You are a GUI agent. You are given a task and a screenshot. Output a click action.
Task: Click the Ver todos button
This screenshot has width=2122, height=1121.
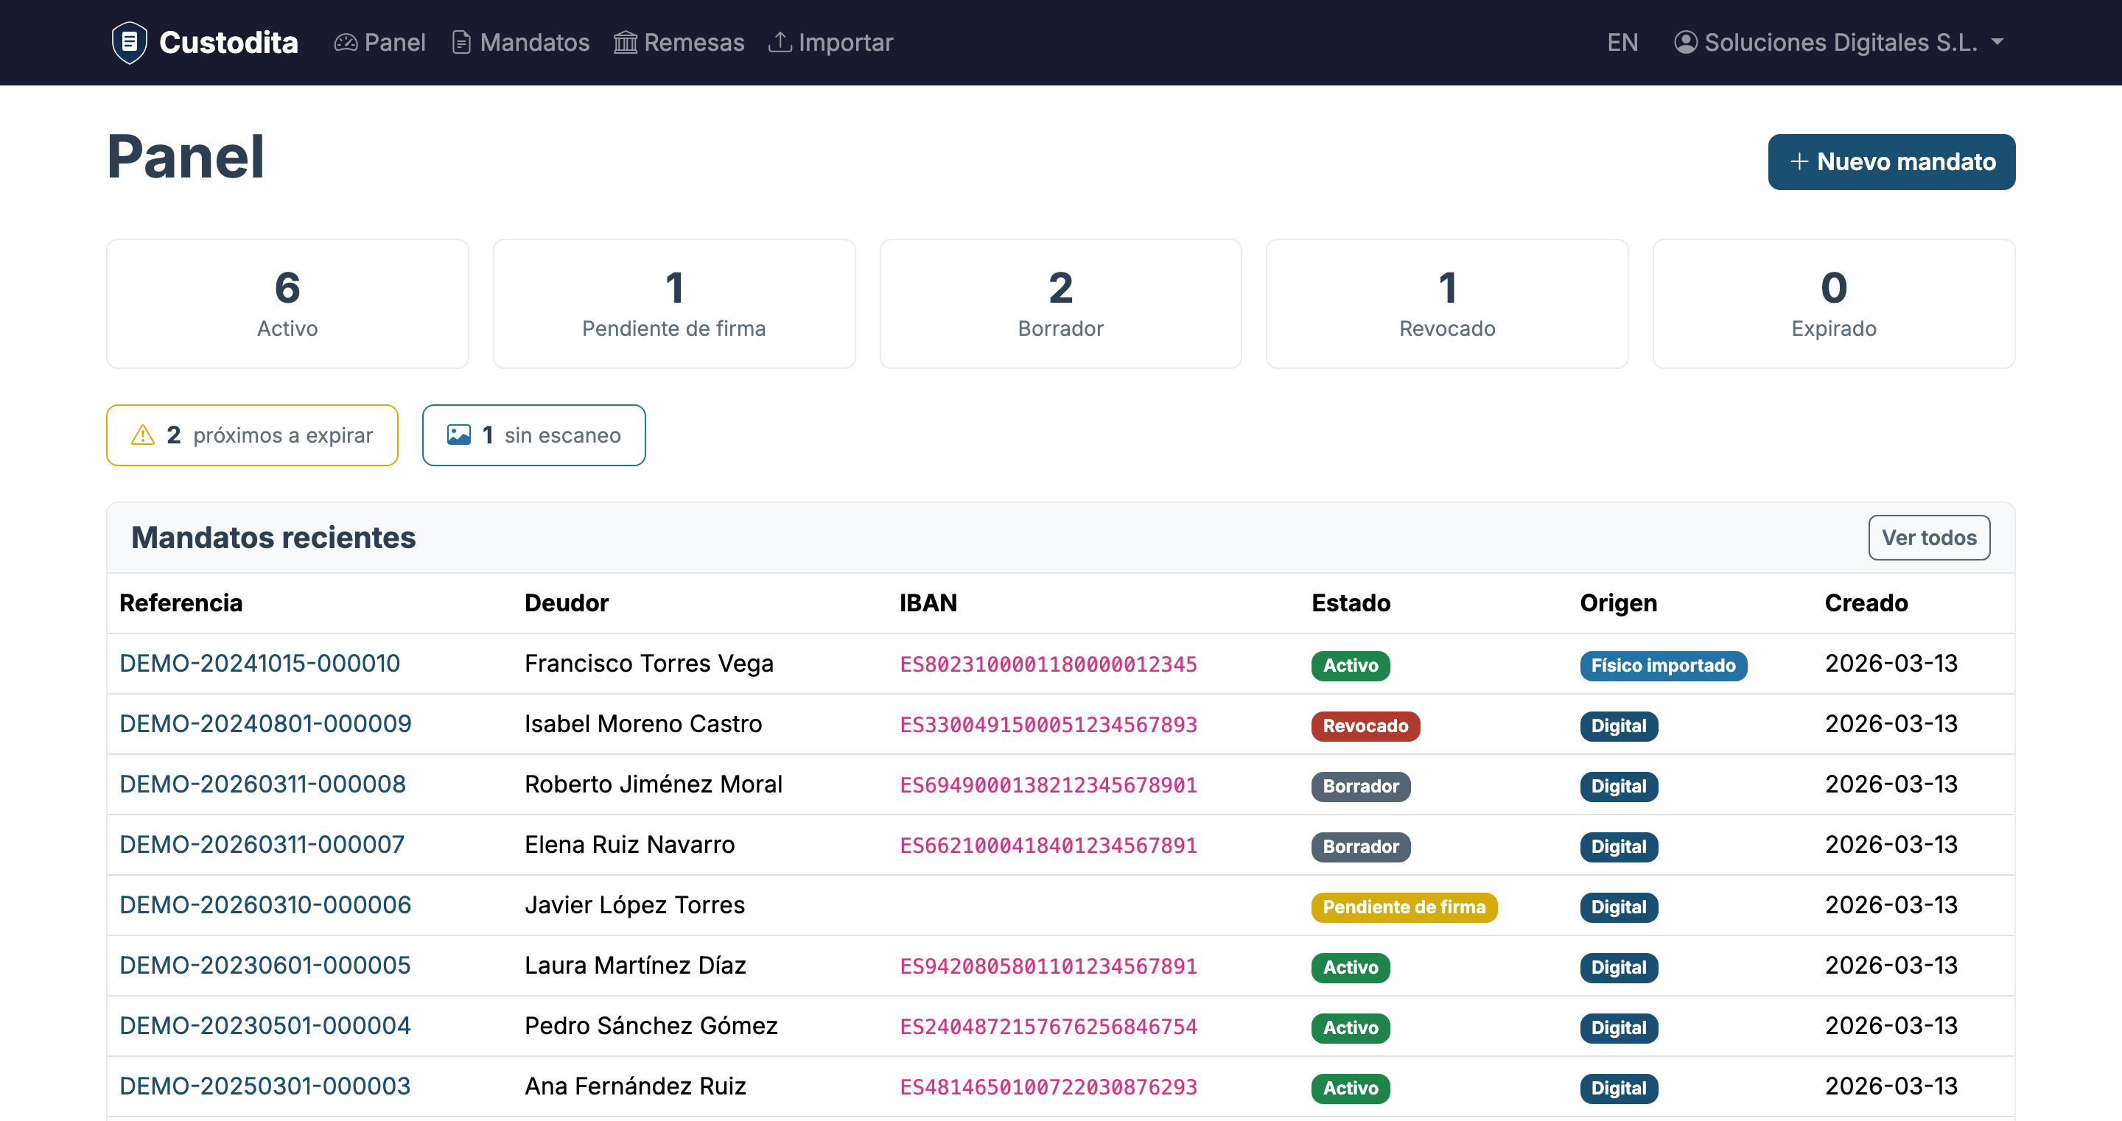pyautogui.click(x=1928, y=538)
